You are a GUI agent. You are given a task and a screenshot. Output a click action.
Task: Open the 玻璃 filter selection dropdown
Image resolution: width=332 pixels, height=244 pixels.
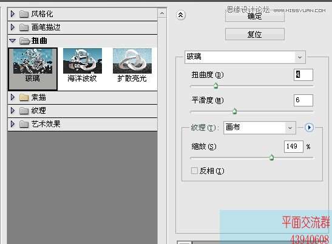[245, 57]
